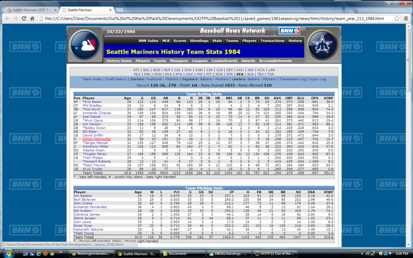Open the Chrome menu icon
The image size is (413, 258).
coord(406,19)
